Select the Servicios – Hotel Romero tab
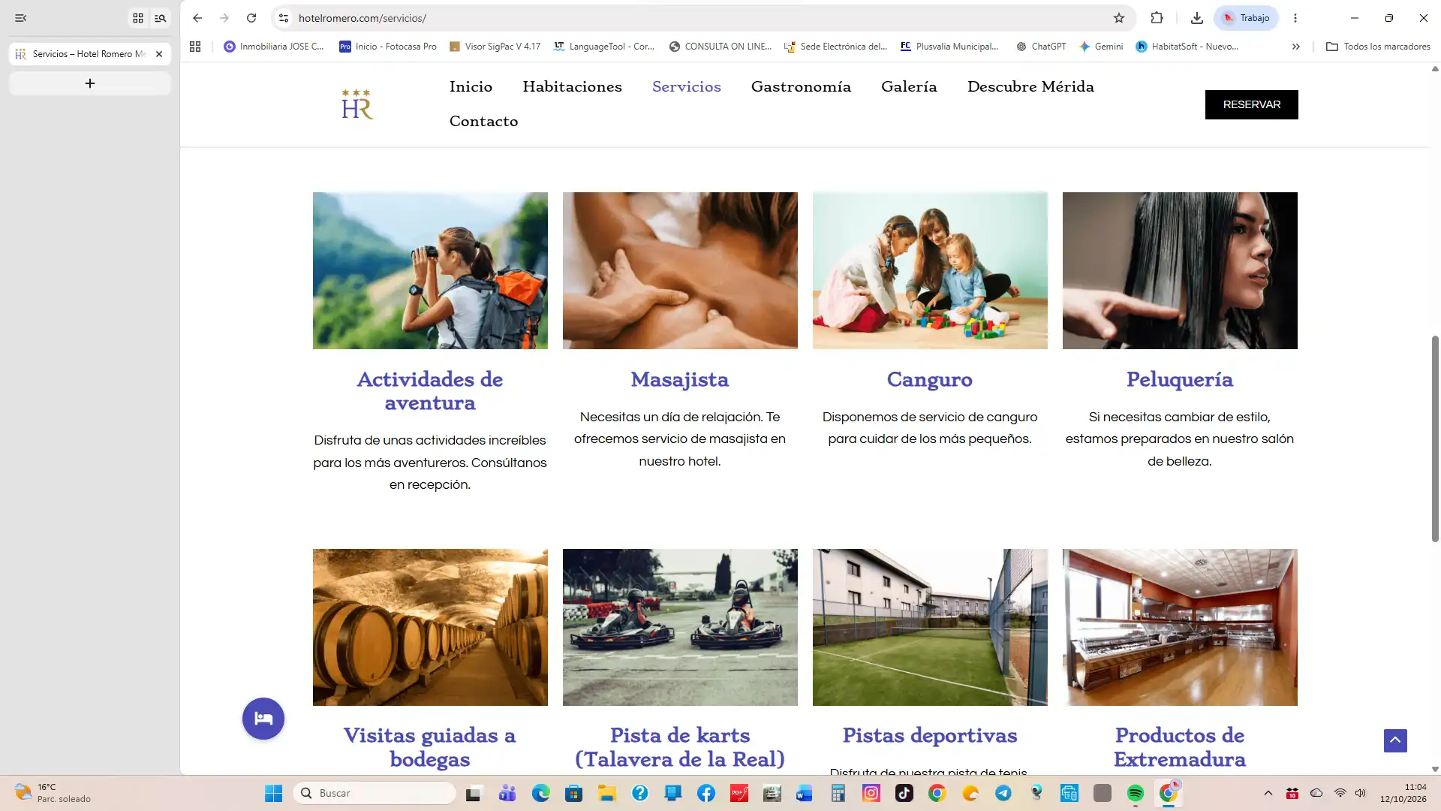 [89, 54]
